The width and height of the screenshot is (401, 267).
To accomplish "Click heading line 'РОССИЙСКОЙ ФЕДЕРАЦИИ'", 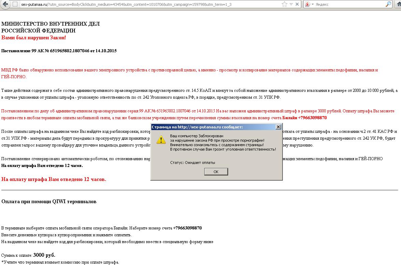I will [x=38, y=30].
